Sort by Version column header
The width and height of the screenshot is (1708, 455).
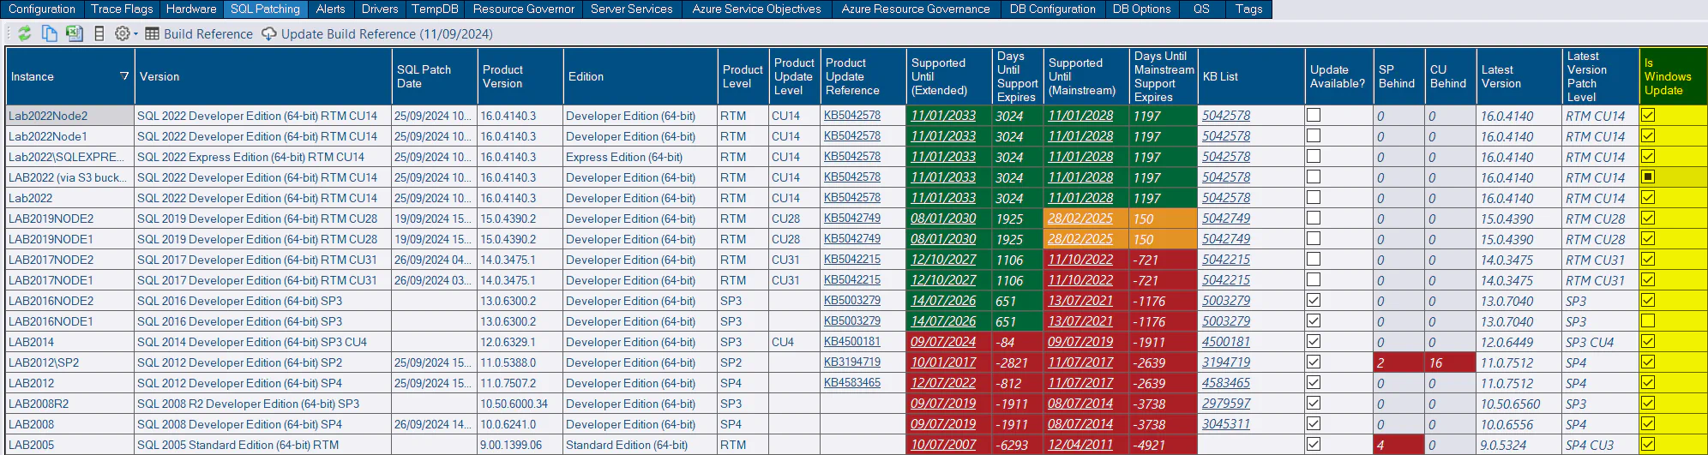click(263, 76)
